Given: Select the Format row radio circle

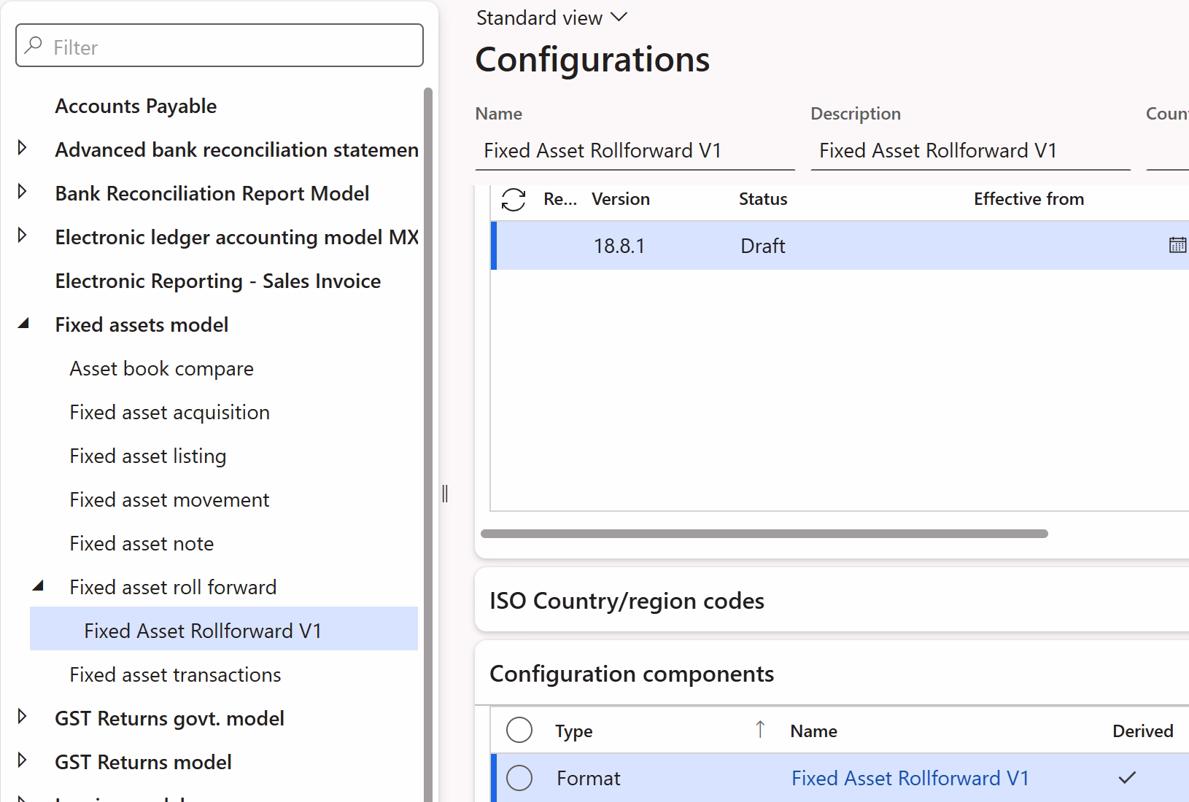Looking at the screenshot, I should [x=519, y=778].
